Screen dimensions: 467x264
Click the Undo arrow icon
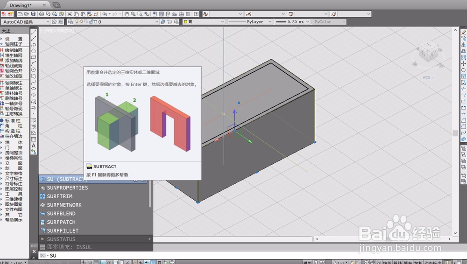(105, 14)
